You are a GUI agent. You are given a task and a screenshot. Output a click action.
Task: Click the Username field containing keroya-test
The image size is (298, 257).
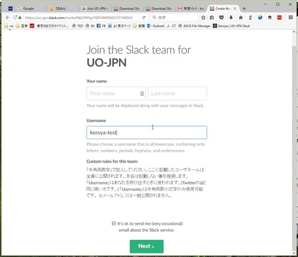pyautogui.click(x=146, y=133)
